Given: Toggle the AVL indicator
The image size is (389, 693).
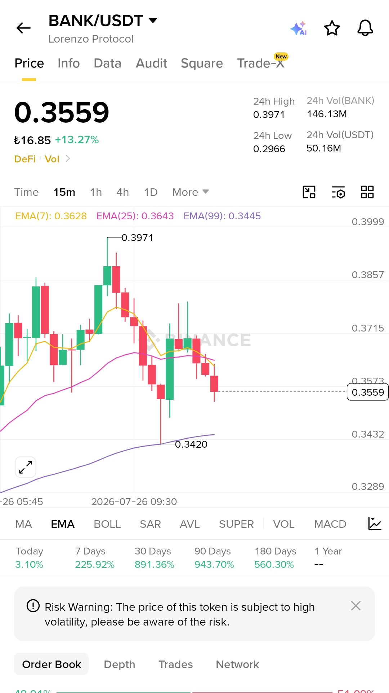Looking at the screenshot, I should 190,524.
